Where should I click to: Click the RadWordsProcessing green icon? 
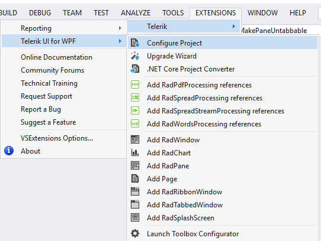135,123
